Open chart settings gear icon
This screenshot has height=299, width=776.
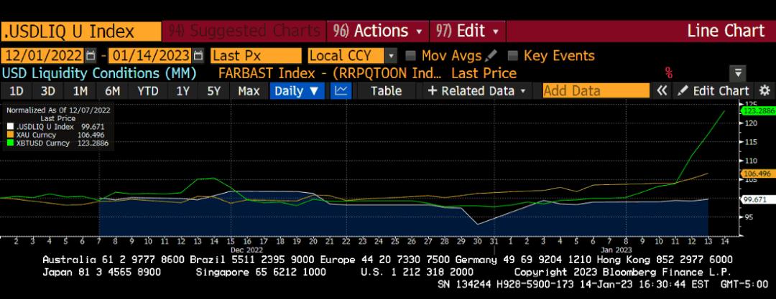click(x=764, y=91)
